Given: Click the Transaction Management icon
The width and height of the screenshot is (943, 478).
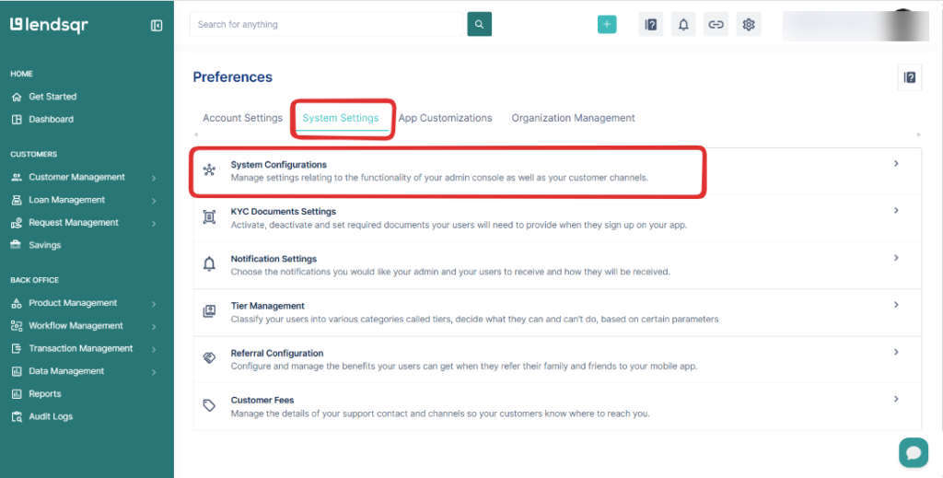Looking at the screenshot, I should click(17, 349).
